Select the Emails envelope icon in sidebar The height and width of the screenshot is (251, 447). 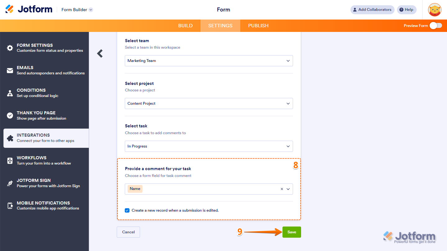pyautogui.click(x=10, y=70)
